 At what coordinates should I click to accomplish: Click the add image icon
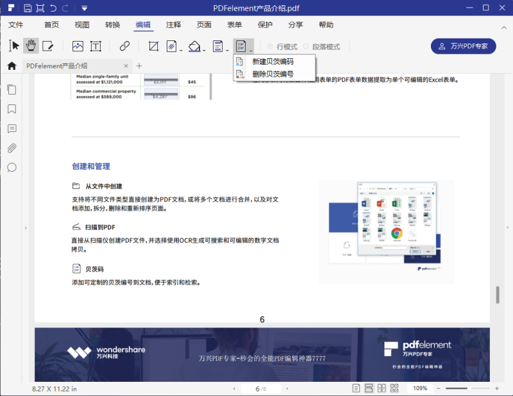pyautogui.click(x=77, y=45)
